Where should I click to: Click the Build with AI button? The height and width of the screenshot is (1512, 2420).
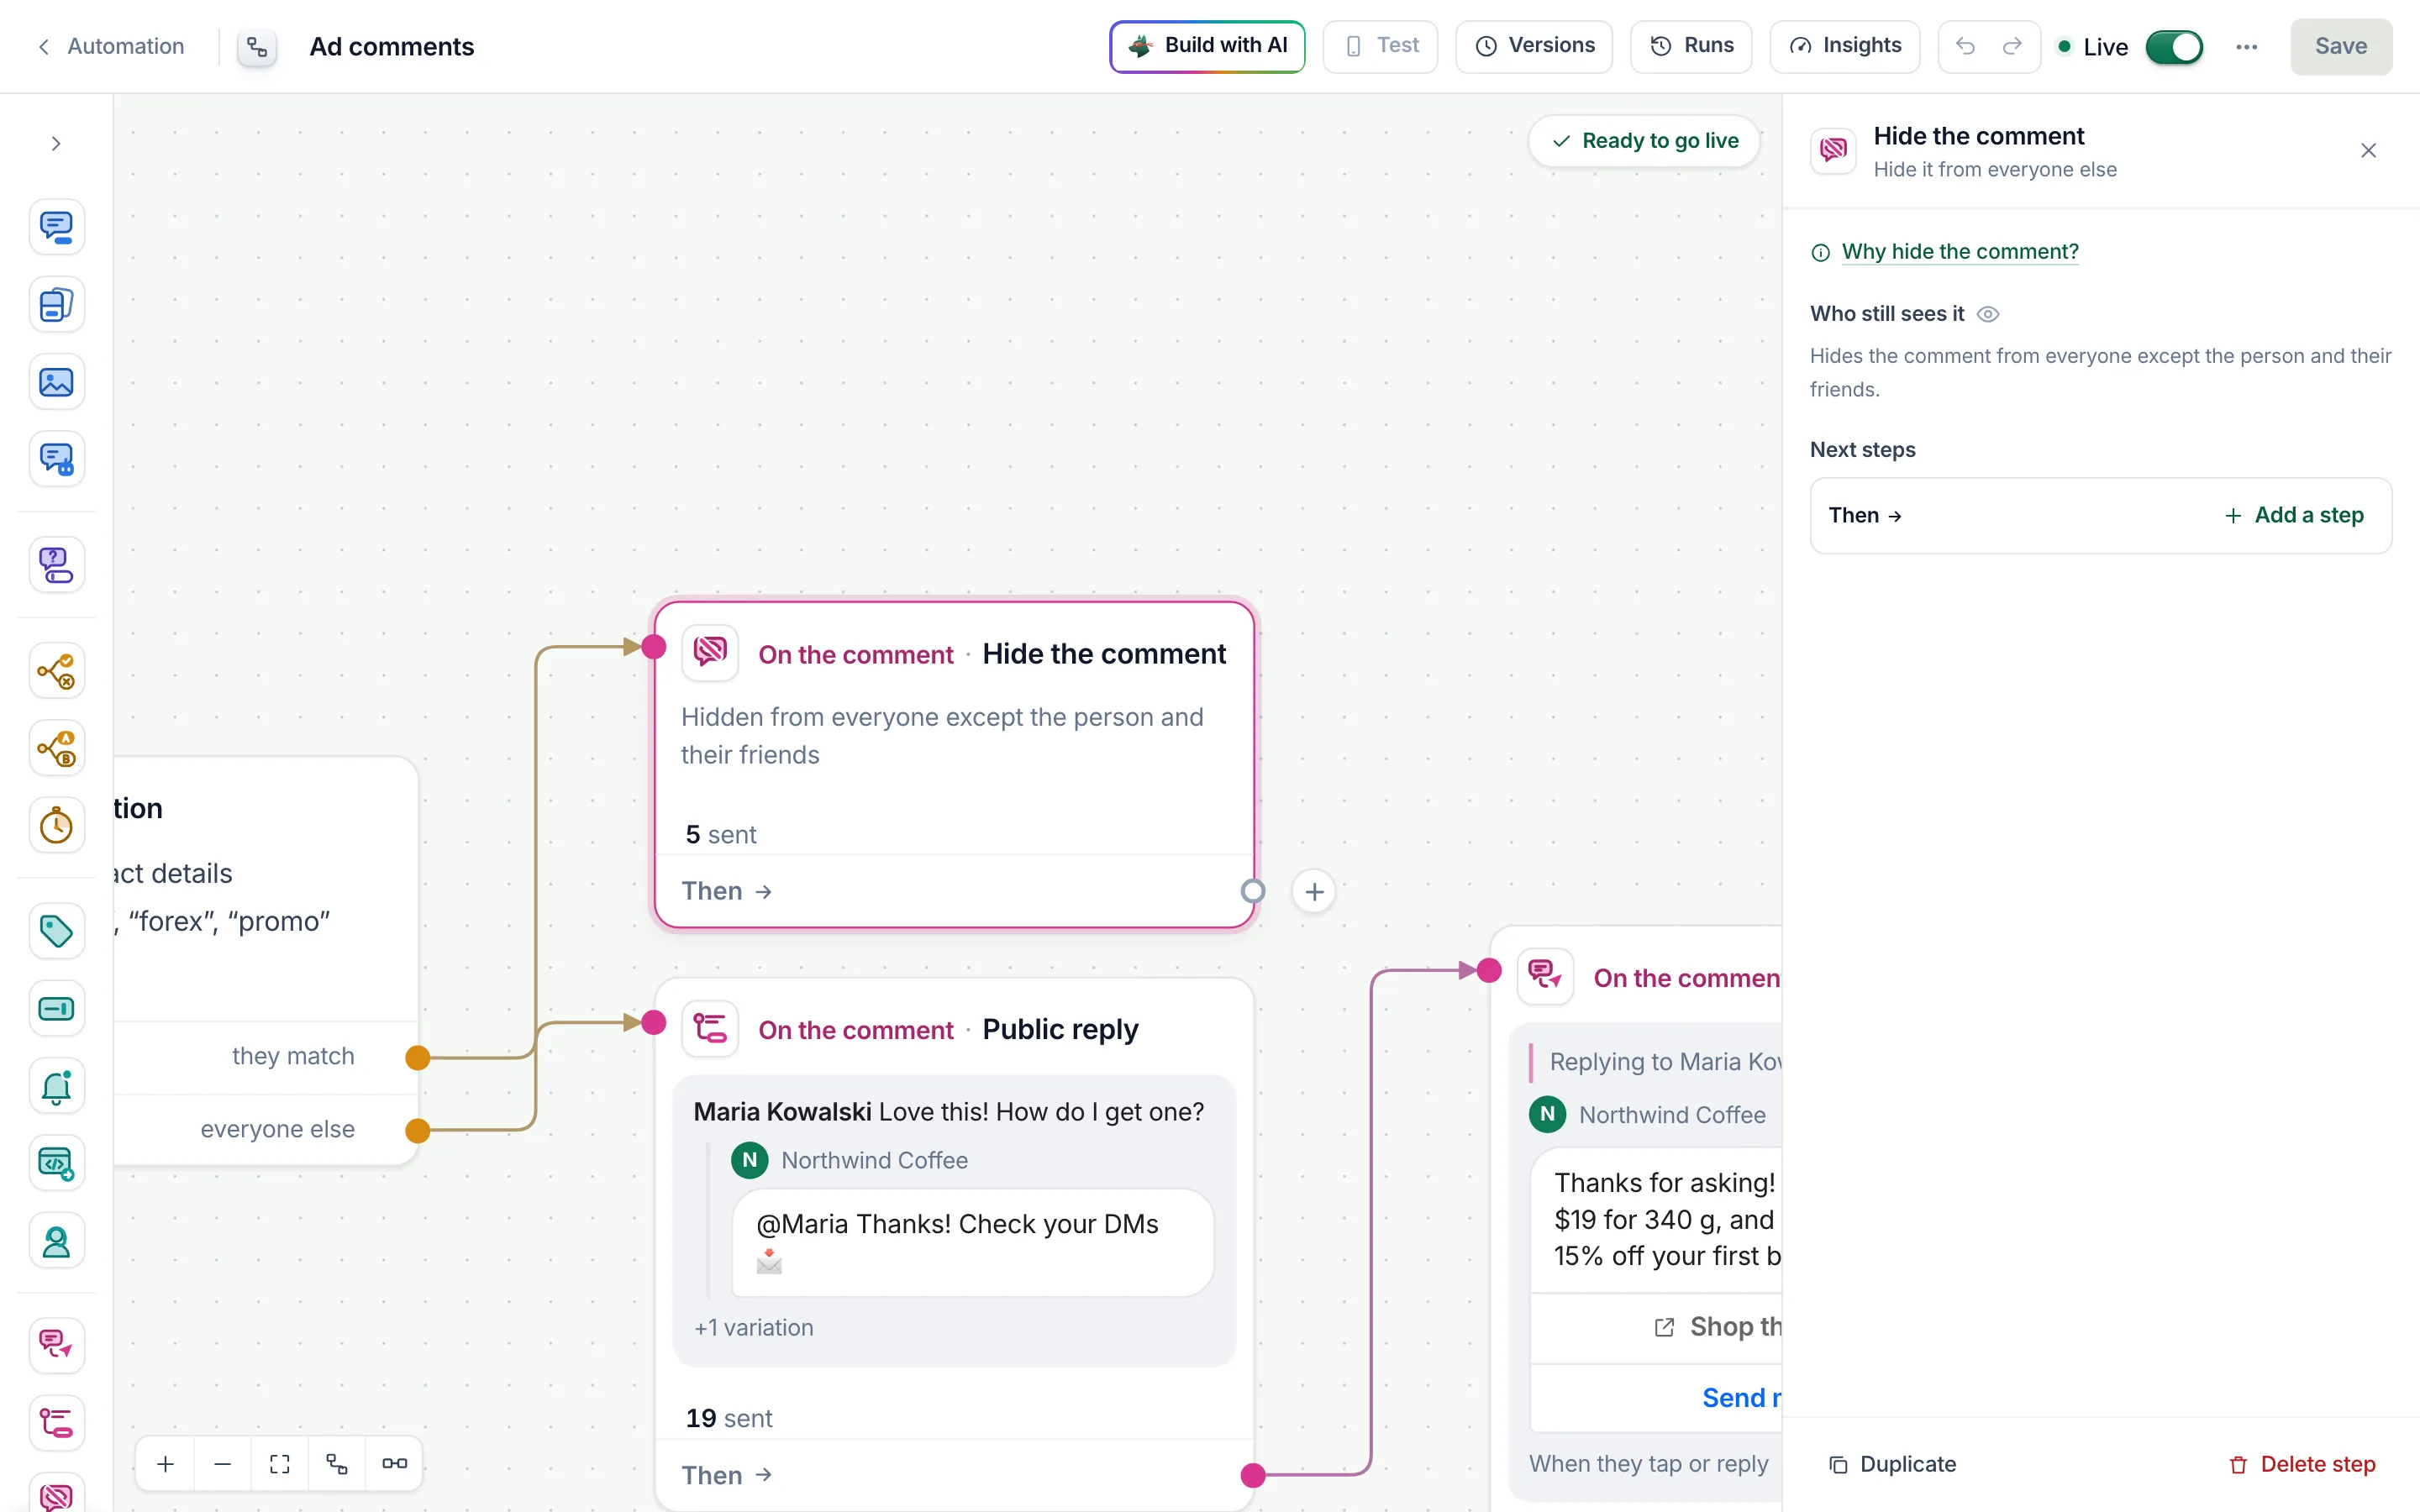1207,47
